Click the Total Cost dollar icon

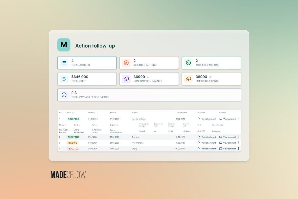click(x=64, y=79)
